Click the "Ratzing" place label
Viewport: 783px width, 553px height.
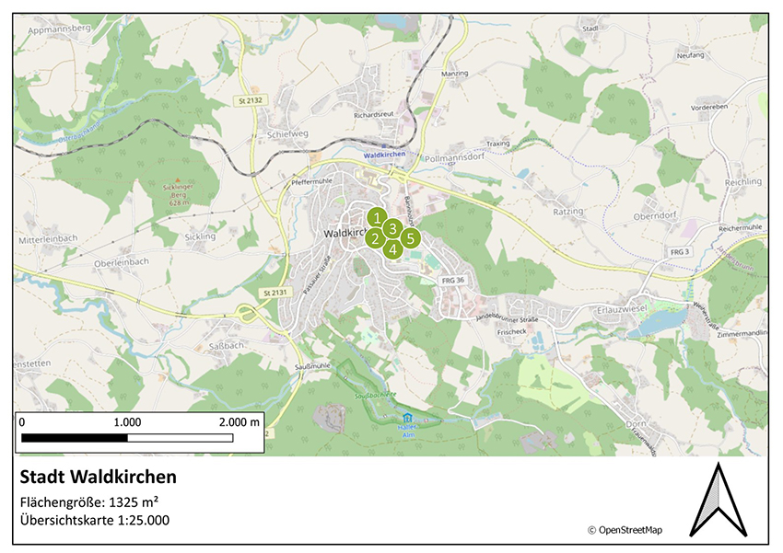(567, 212)
